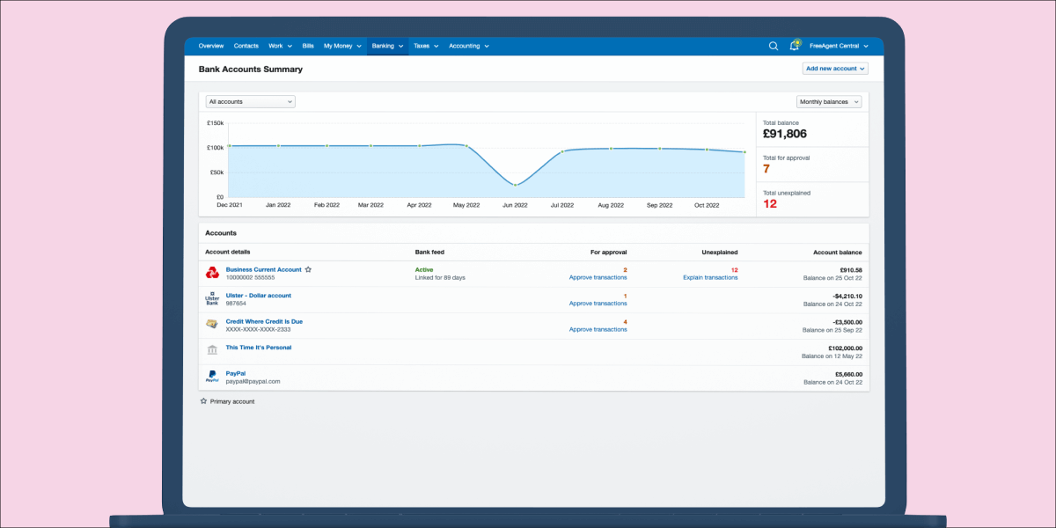This screenshot has width=1056, height=528.
Task: Expand the Add new account dropdown
Action: pyautogui.click(x=835, y=69)
